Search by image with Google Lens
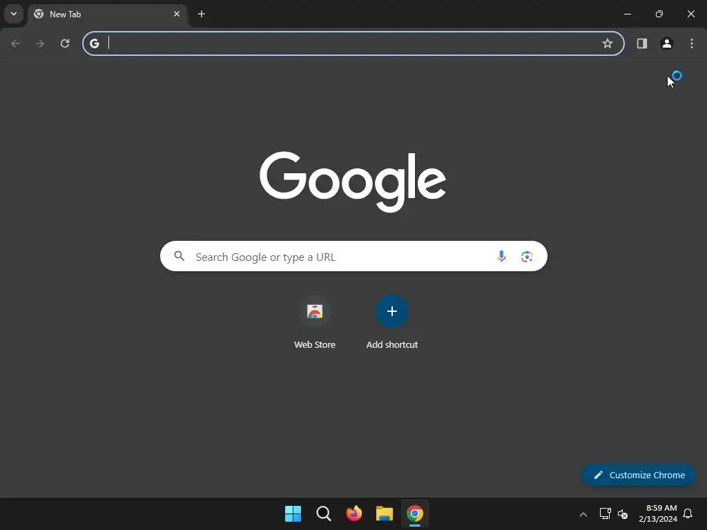 click(527, 257)
